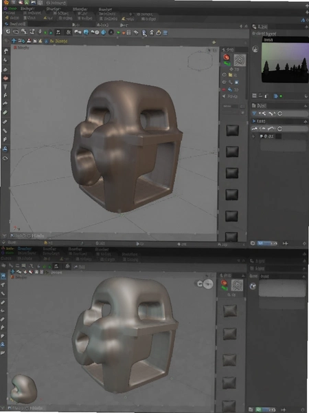The height and width of the screenshot is (413, 309).
Task: Collapse the document-icon section header arrow in upper right panel
Action: point(306,106)
